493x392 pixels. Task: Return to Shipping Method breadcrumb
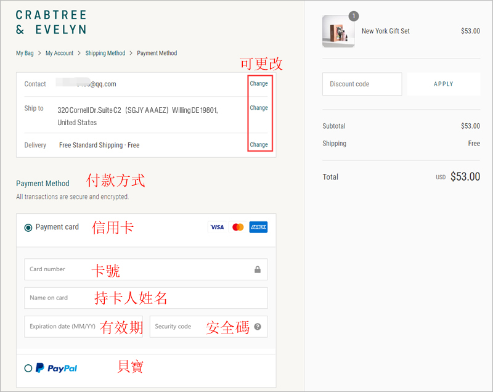click(x=105, y=53)
